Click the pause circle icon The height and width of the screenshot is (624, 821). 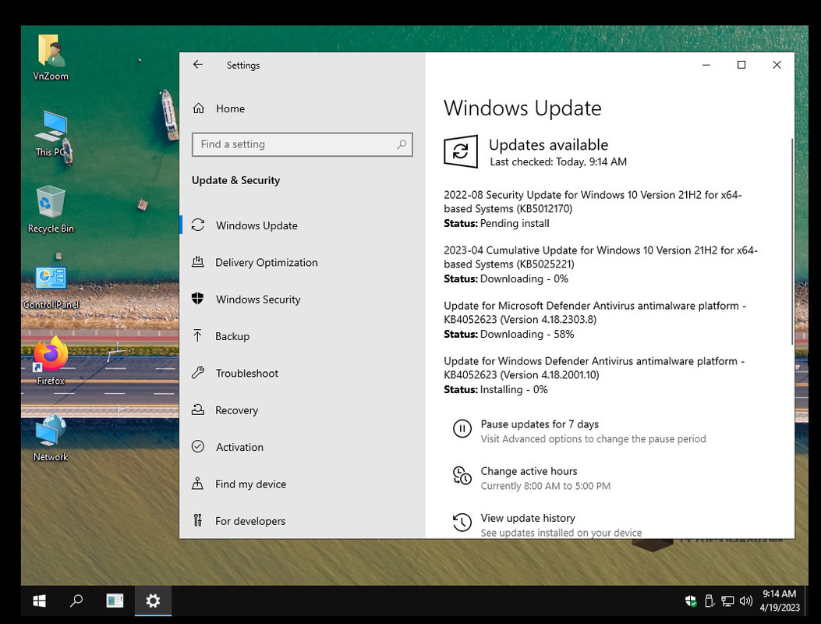462,429
